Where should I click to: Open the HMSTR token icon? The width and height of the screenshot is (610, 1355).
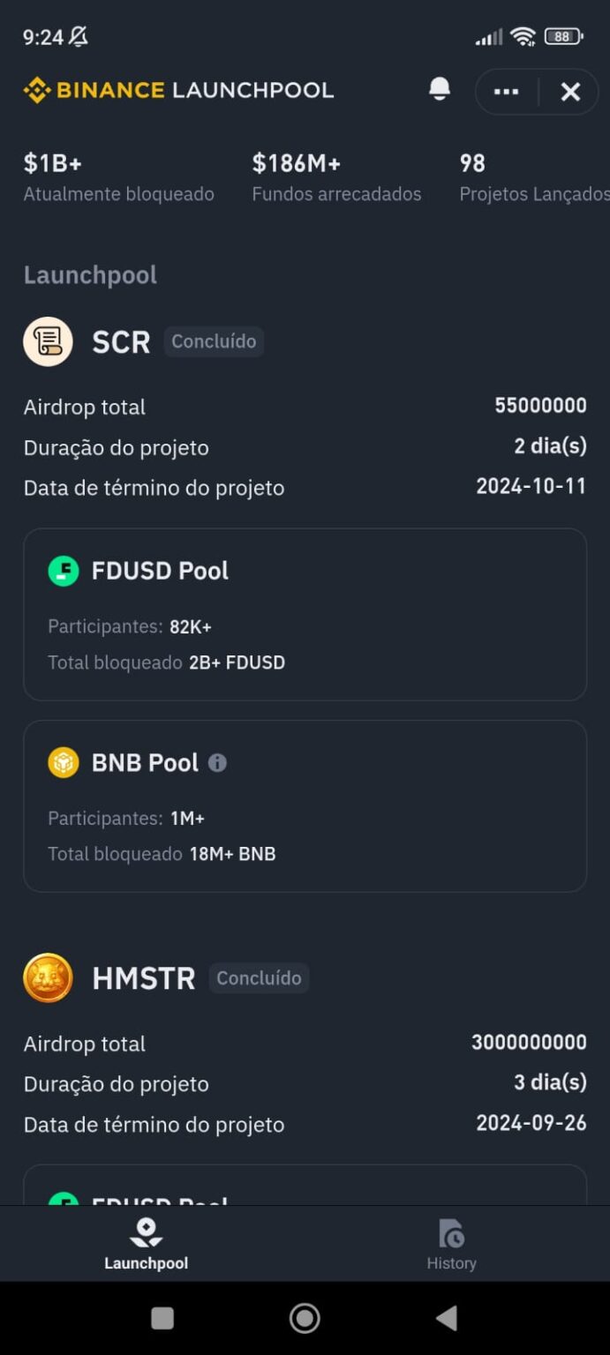click(x=48, y=977)
